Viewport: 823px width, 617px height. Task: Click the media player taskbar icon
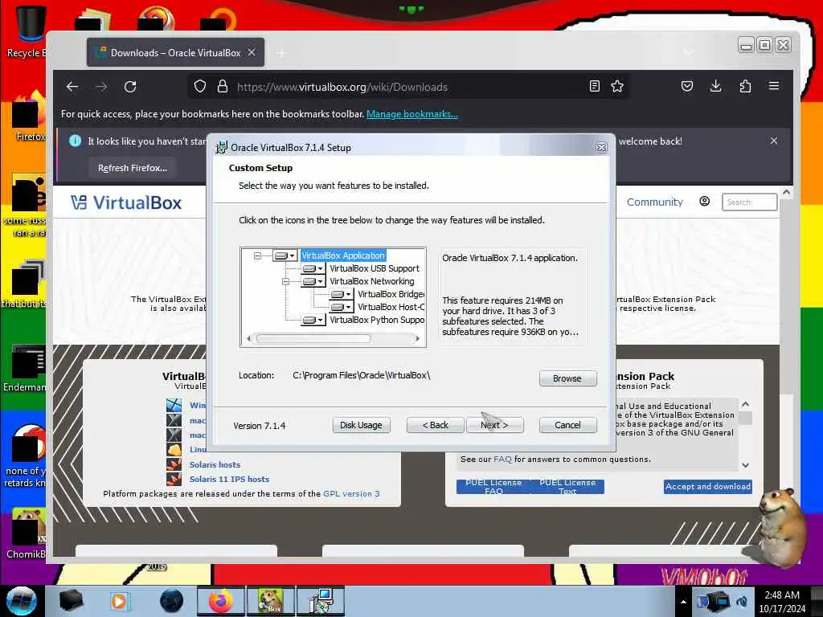[x=119, y=601]
